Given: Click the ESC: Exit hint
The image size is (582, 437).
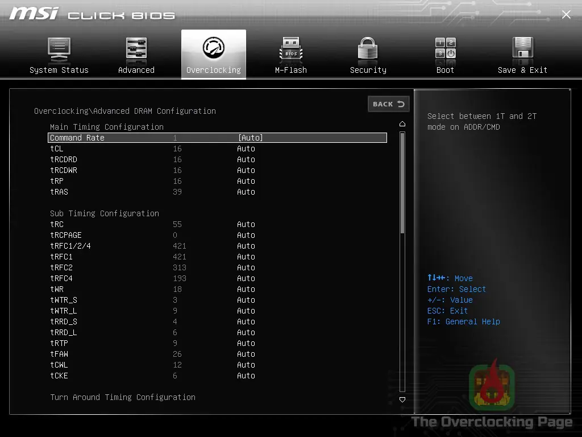Looking at the screenshot, I should (447, 311).
